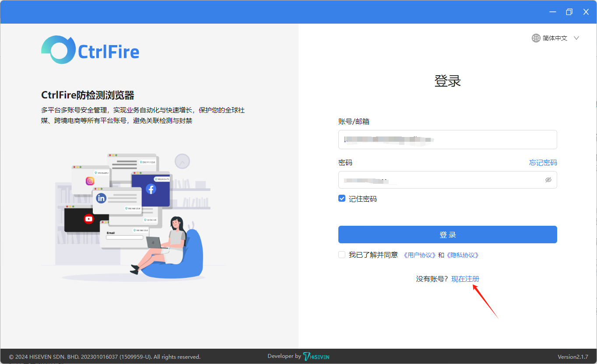Click the Version2.1.7 text
The width and height of the screenshot is (597, 364).
click(573, 357)
